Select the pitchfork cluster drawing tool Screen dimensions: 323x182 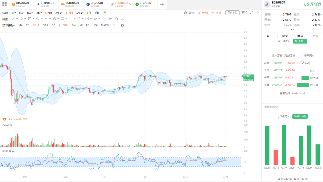[54, 19]
